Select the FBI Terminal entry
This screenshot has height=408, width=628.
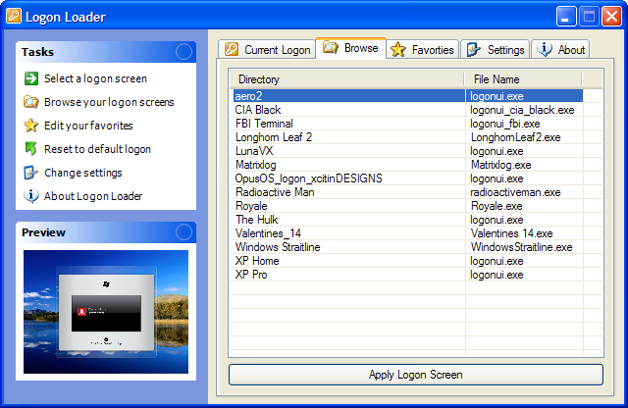(264, 124)
